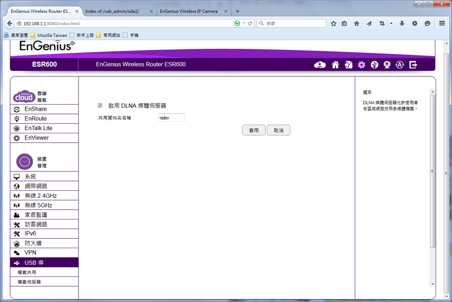This screenshot has width=452, height=302.
Task: Open EnViewer in the sidebar
Action: [x=44, y=138]
